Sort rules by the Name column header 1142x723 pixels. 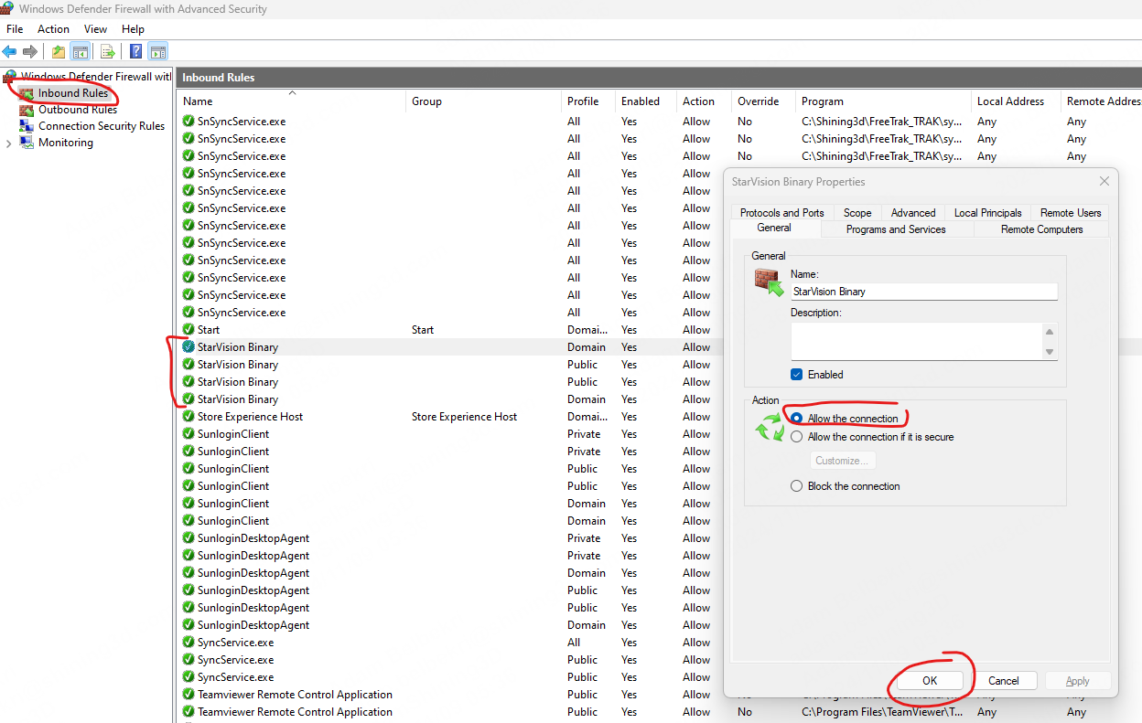[292, 101]
